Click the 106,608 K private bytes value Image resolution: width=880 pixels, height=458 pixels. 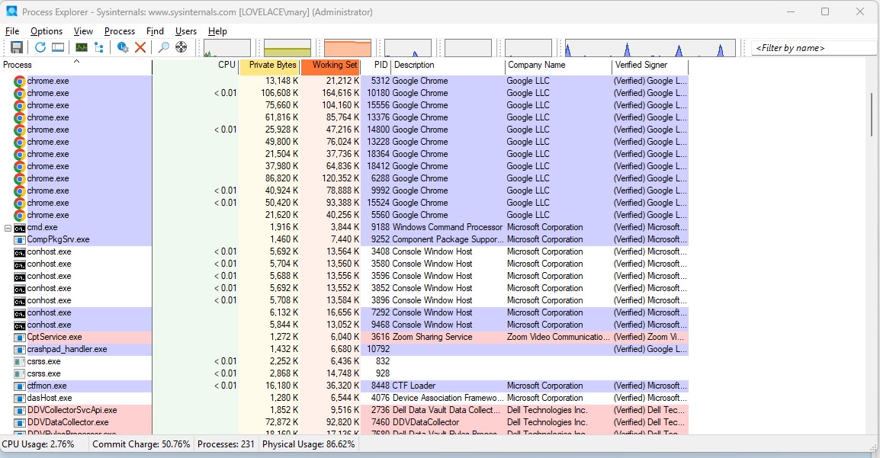(280, 94)
